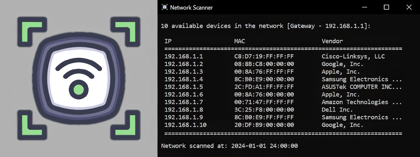420x157 pixels.
Task: Click MAC address 00:71:47:FF:FF:FF
Action: tap(264, 102)
